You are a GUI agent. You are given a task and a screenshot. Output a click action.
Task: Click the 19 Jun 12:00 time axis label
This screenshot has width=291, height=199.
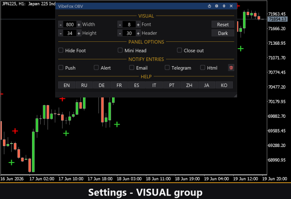coord(245,179)
